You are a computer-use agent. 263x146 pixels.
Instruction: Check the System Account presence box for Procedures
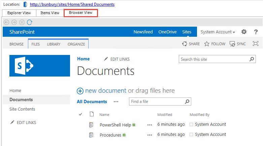pos(191,135)
